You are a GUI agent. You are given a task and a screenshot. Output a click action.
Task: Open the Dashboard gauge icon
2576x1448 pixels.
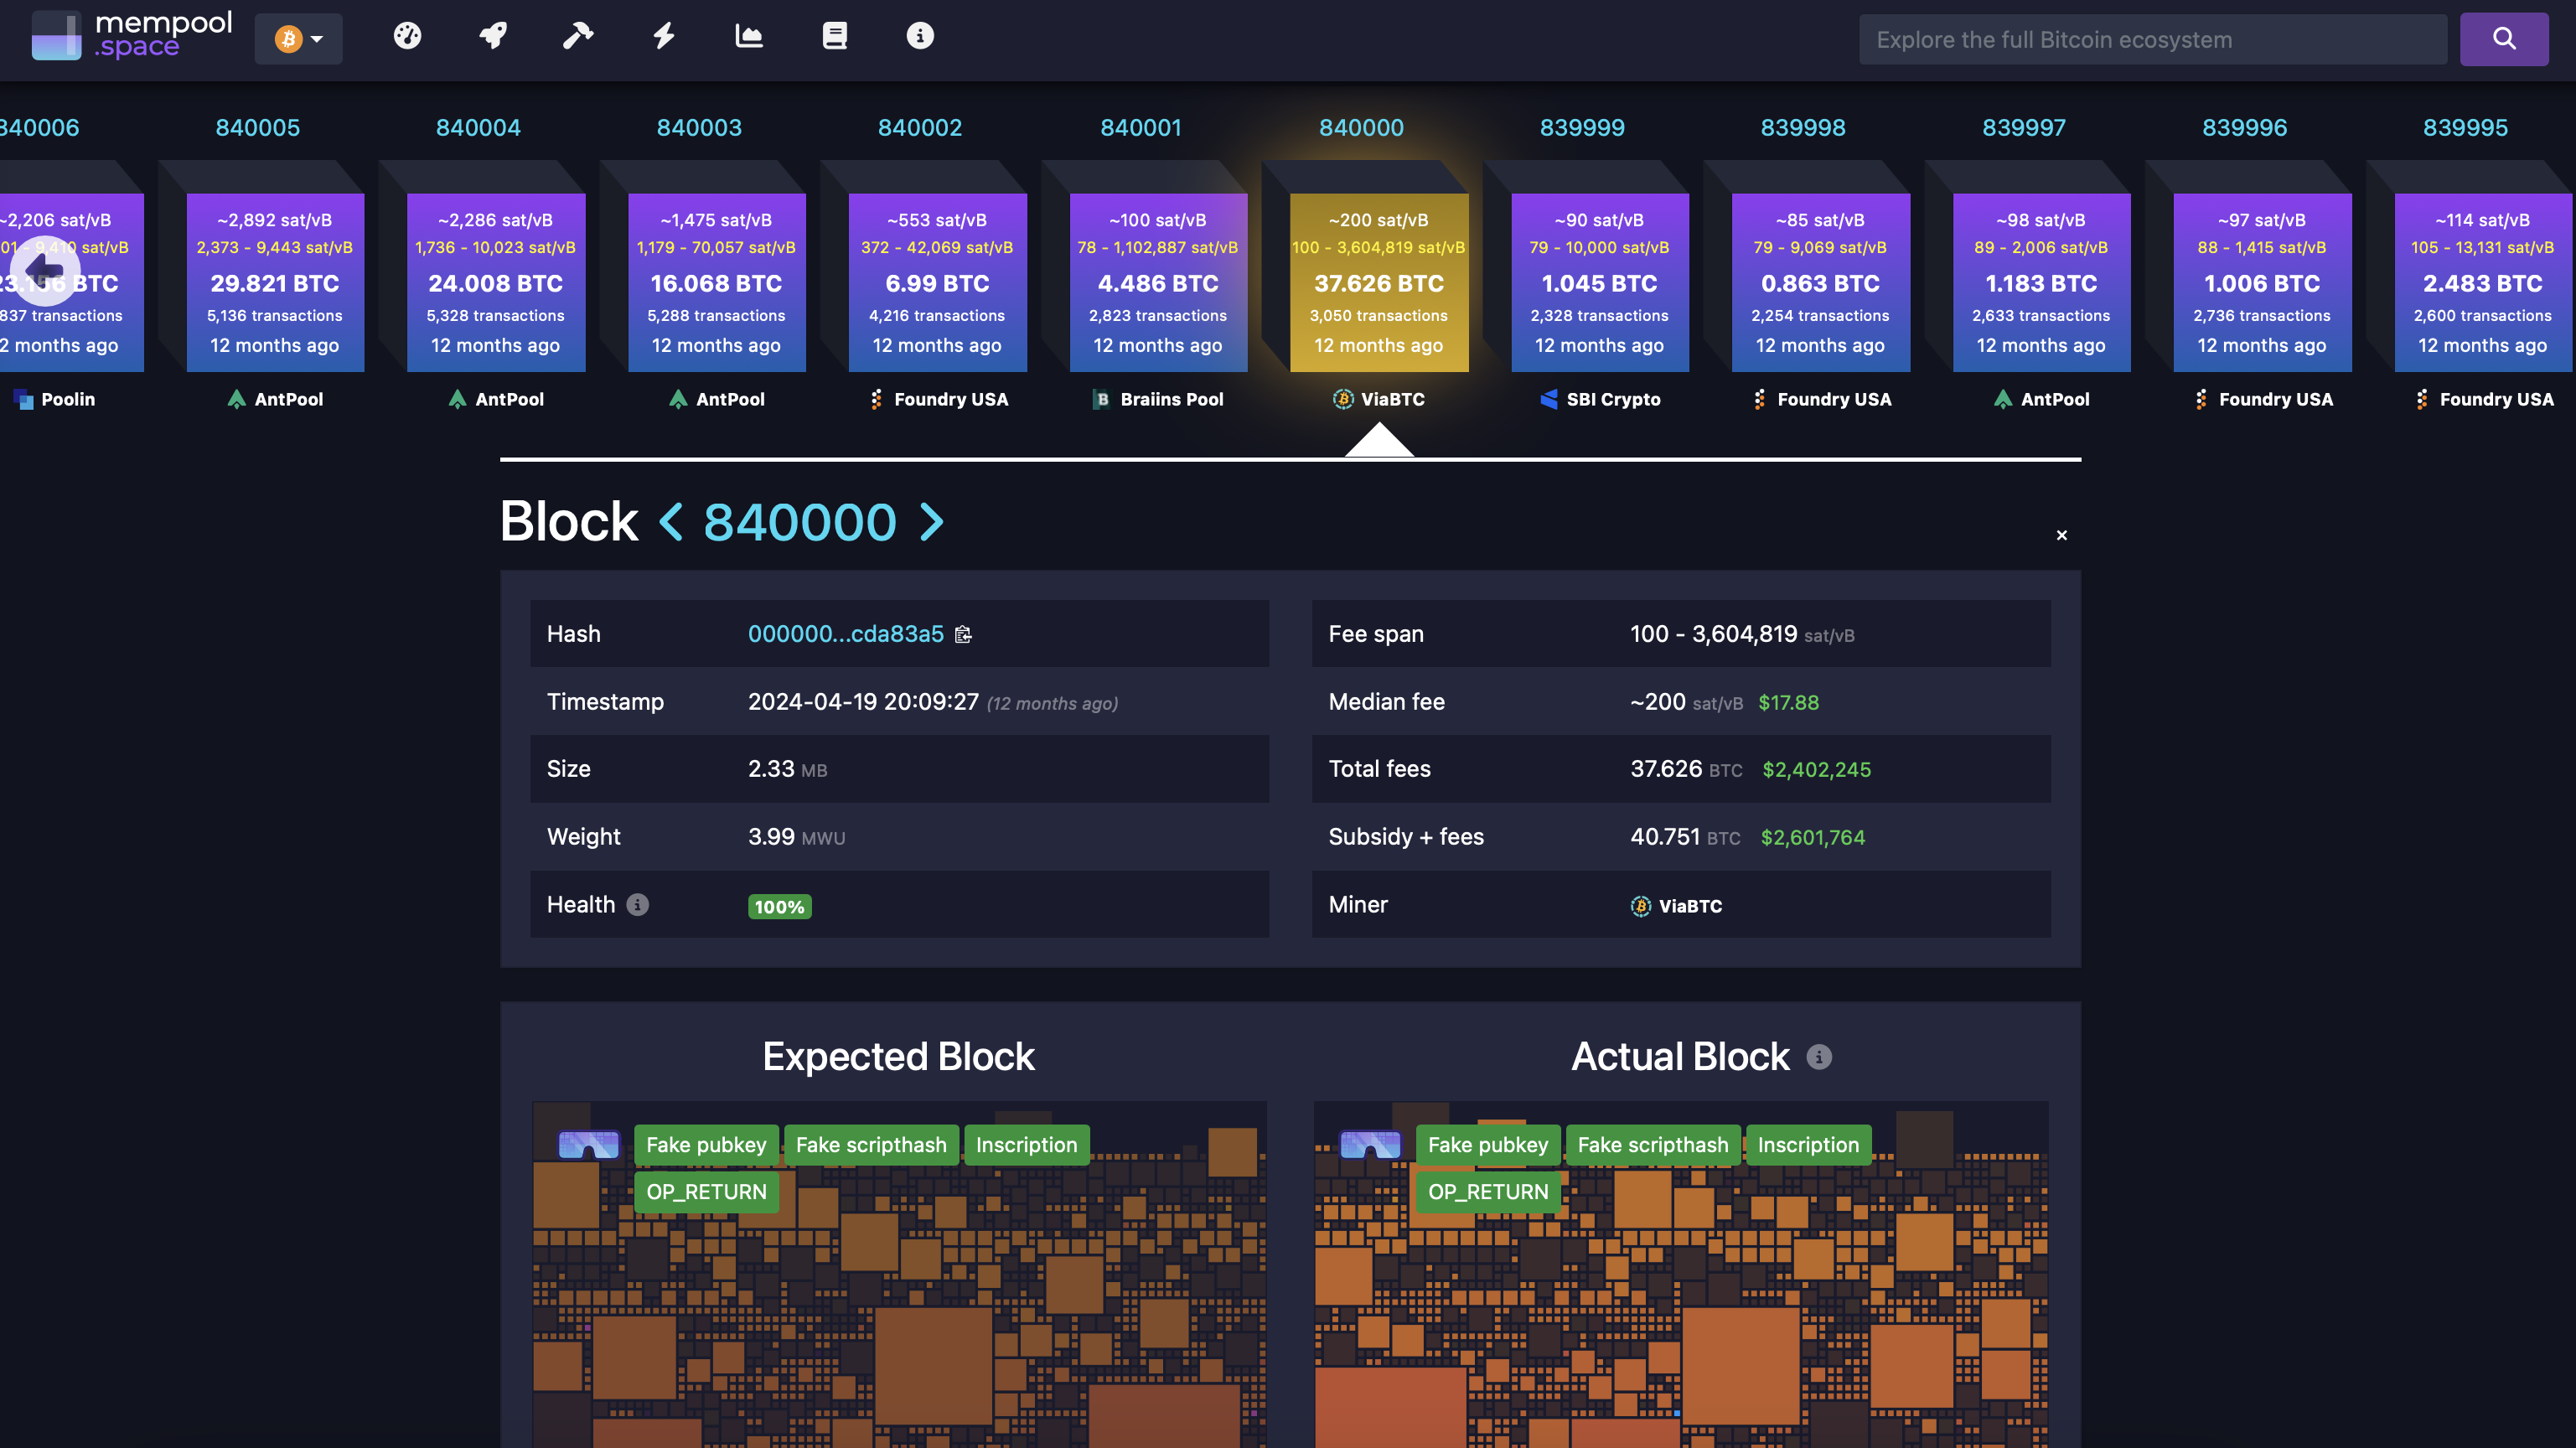pyautogui.click(x=407, y=36)
